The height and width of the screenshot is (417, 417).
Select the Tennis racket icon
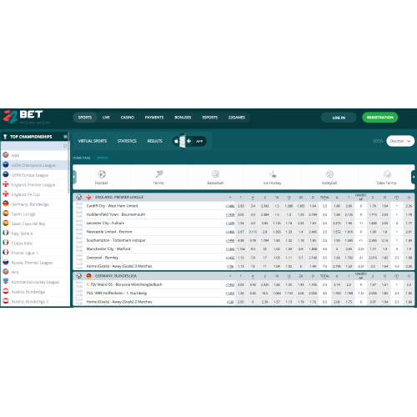click(x=159, y=174)
